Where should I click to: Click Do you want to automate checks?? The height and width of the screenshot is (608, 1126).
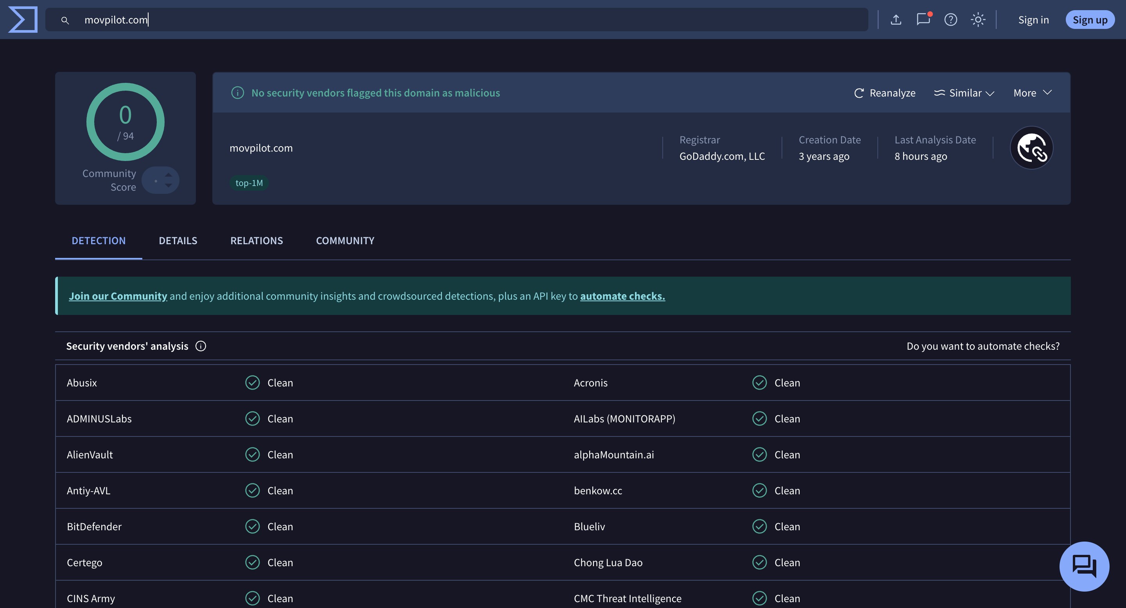click(983, 346)
